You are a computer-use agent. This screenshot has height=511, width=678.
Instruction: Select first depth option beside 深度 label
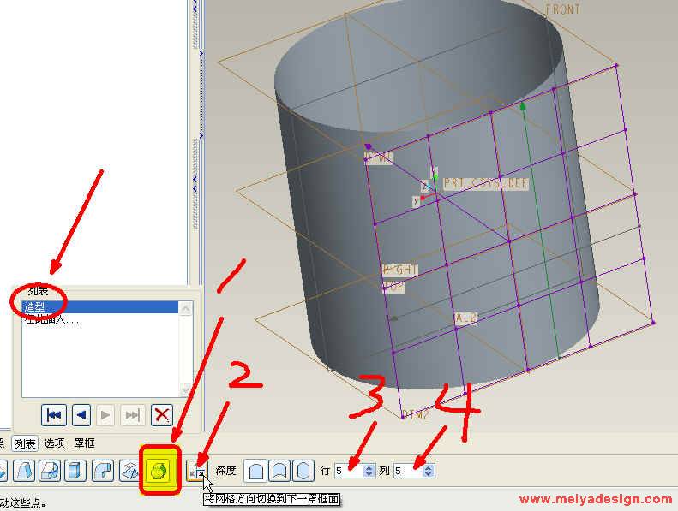click(x=255, y=471)
